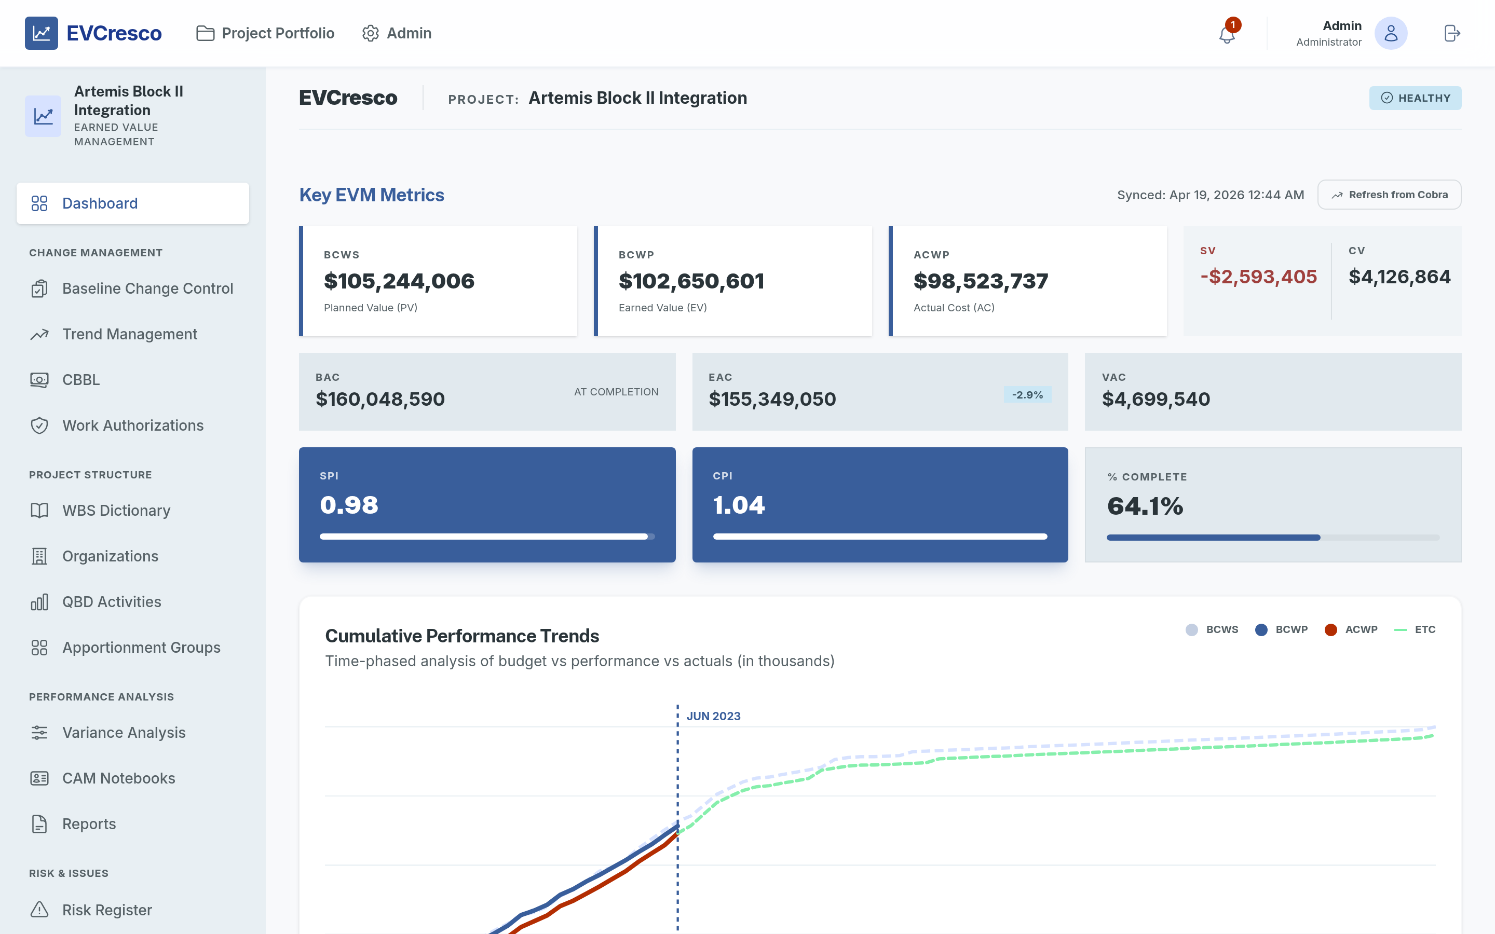1495x934 pixels.
Task: Open CAM Notebooks
Action: pos(133,778)
